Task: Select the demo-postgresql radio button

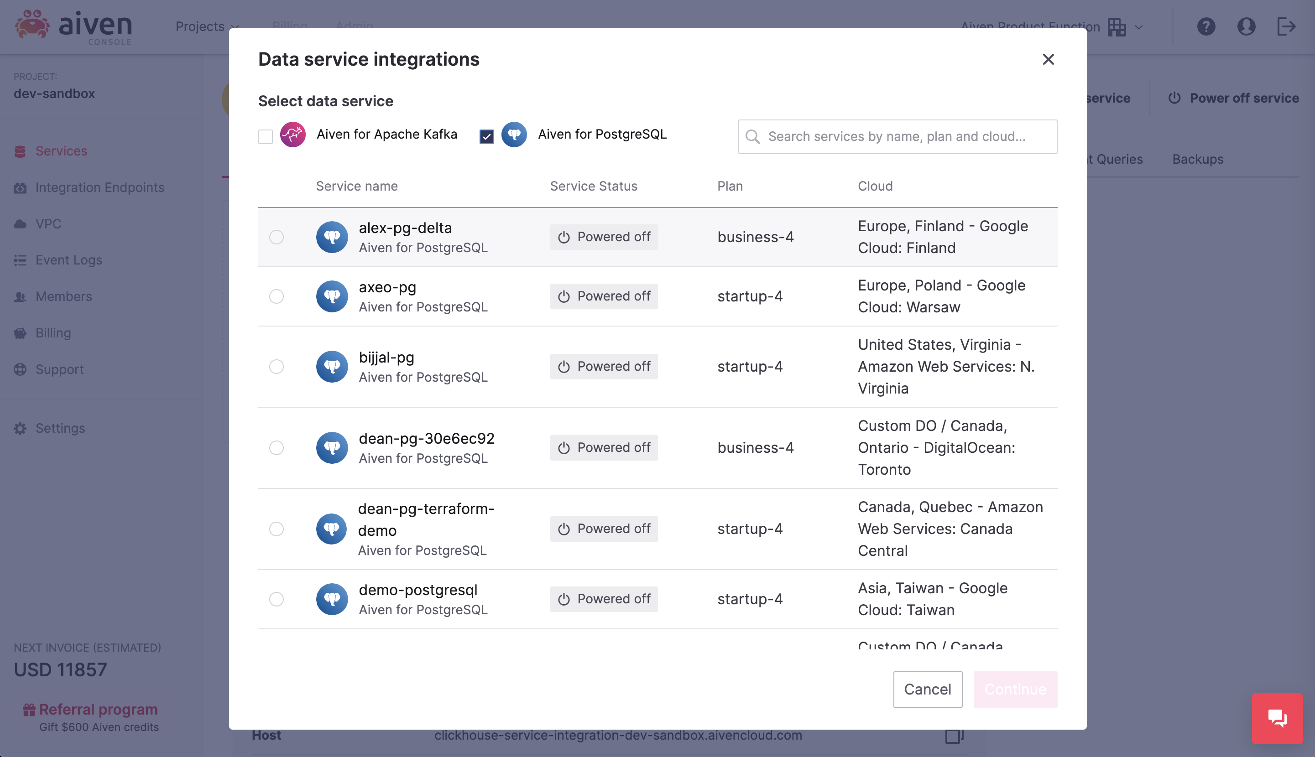Action: [x=276, y=599]
